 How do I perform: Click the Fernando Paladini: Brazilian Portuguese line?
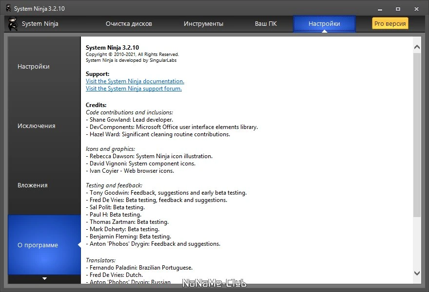click(139, 268)
